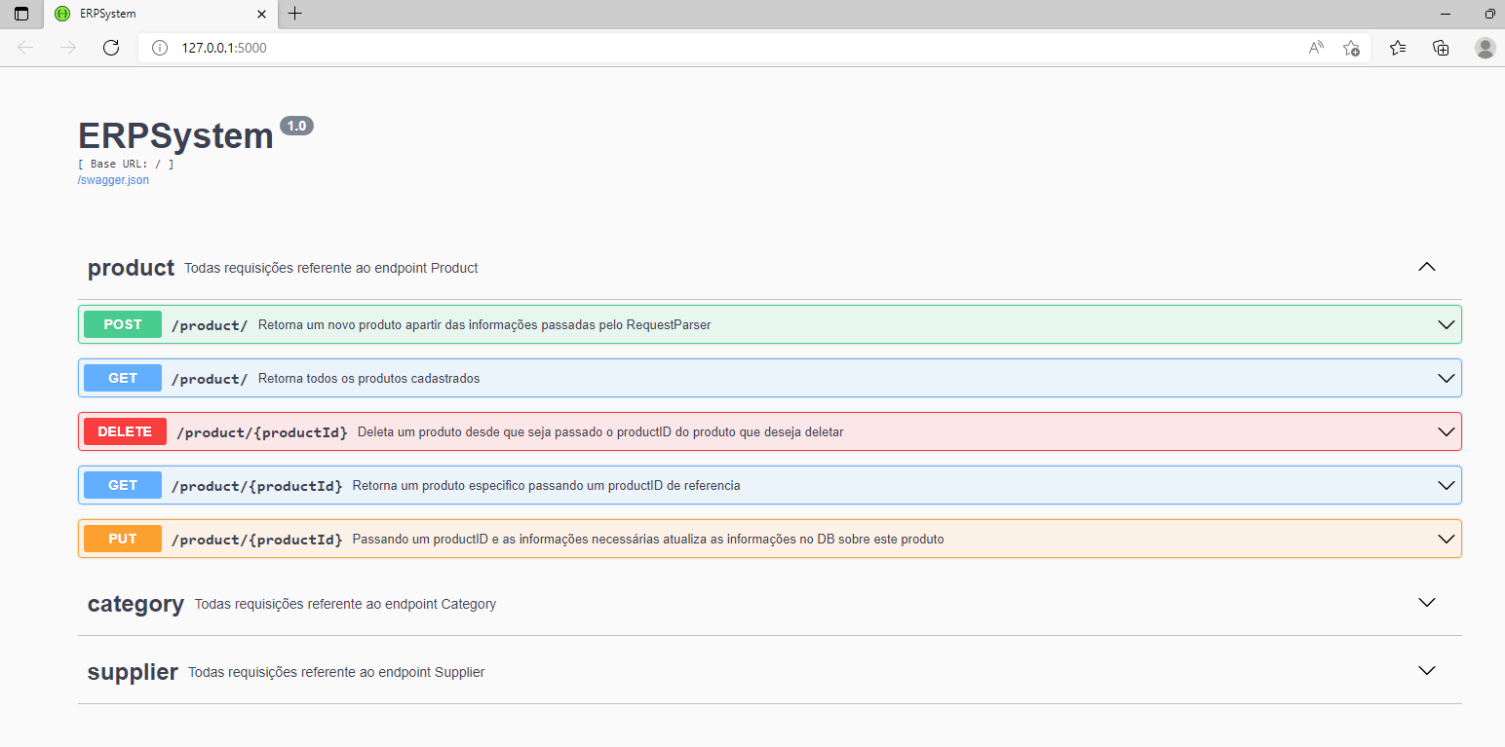Click the back navigation arrow
The width and height of the screenshot is (1505, 747).
click(24, 47)
